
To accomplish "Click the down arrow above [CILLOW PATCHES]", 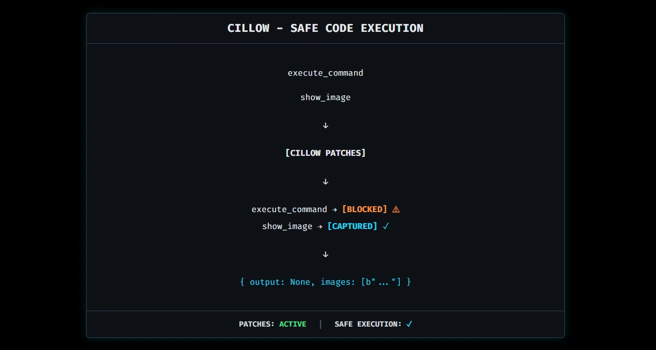I will coord(326,125).
